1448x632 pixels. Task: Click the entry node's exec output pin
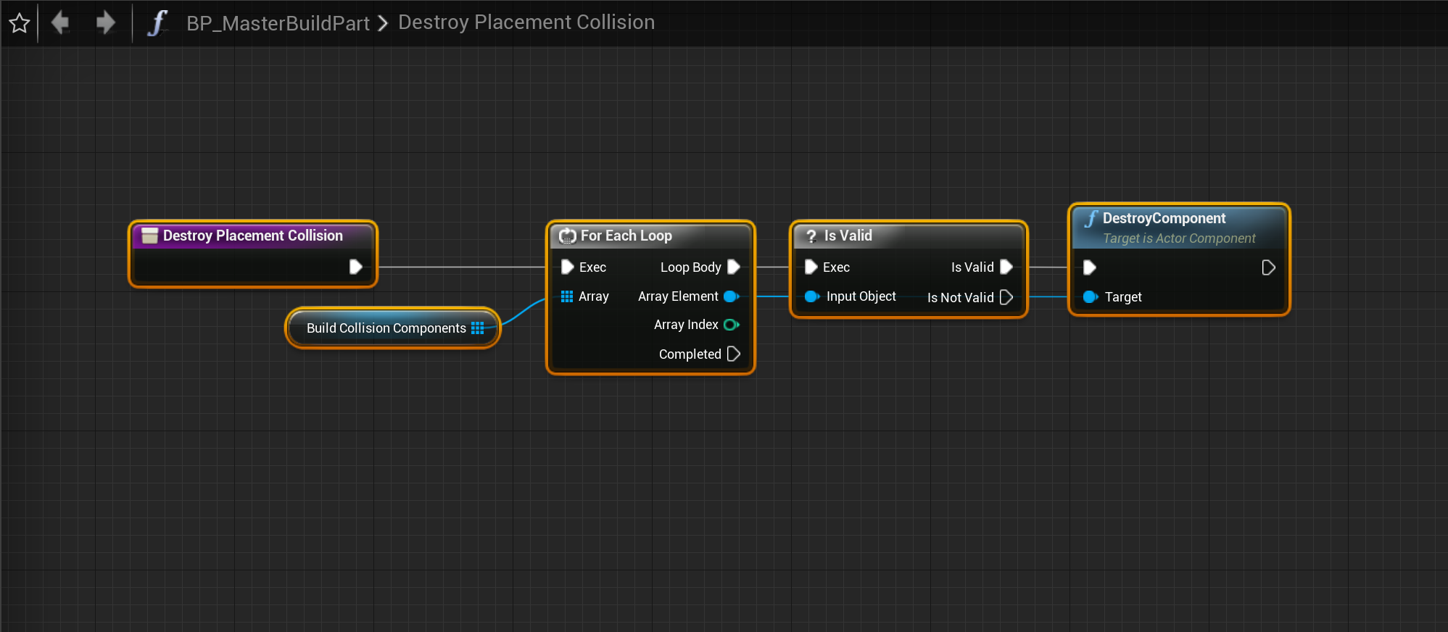tap(355, 267)
